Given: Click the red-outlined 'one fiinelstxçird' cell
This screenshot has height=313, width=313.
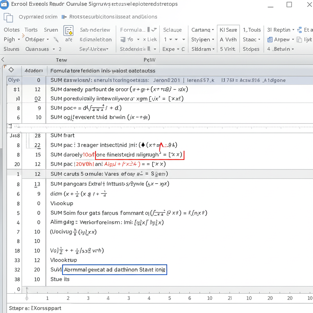Looking at the screenshot, I should pyautogui.click(x=139, y=155).
